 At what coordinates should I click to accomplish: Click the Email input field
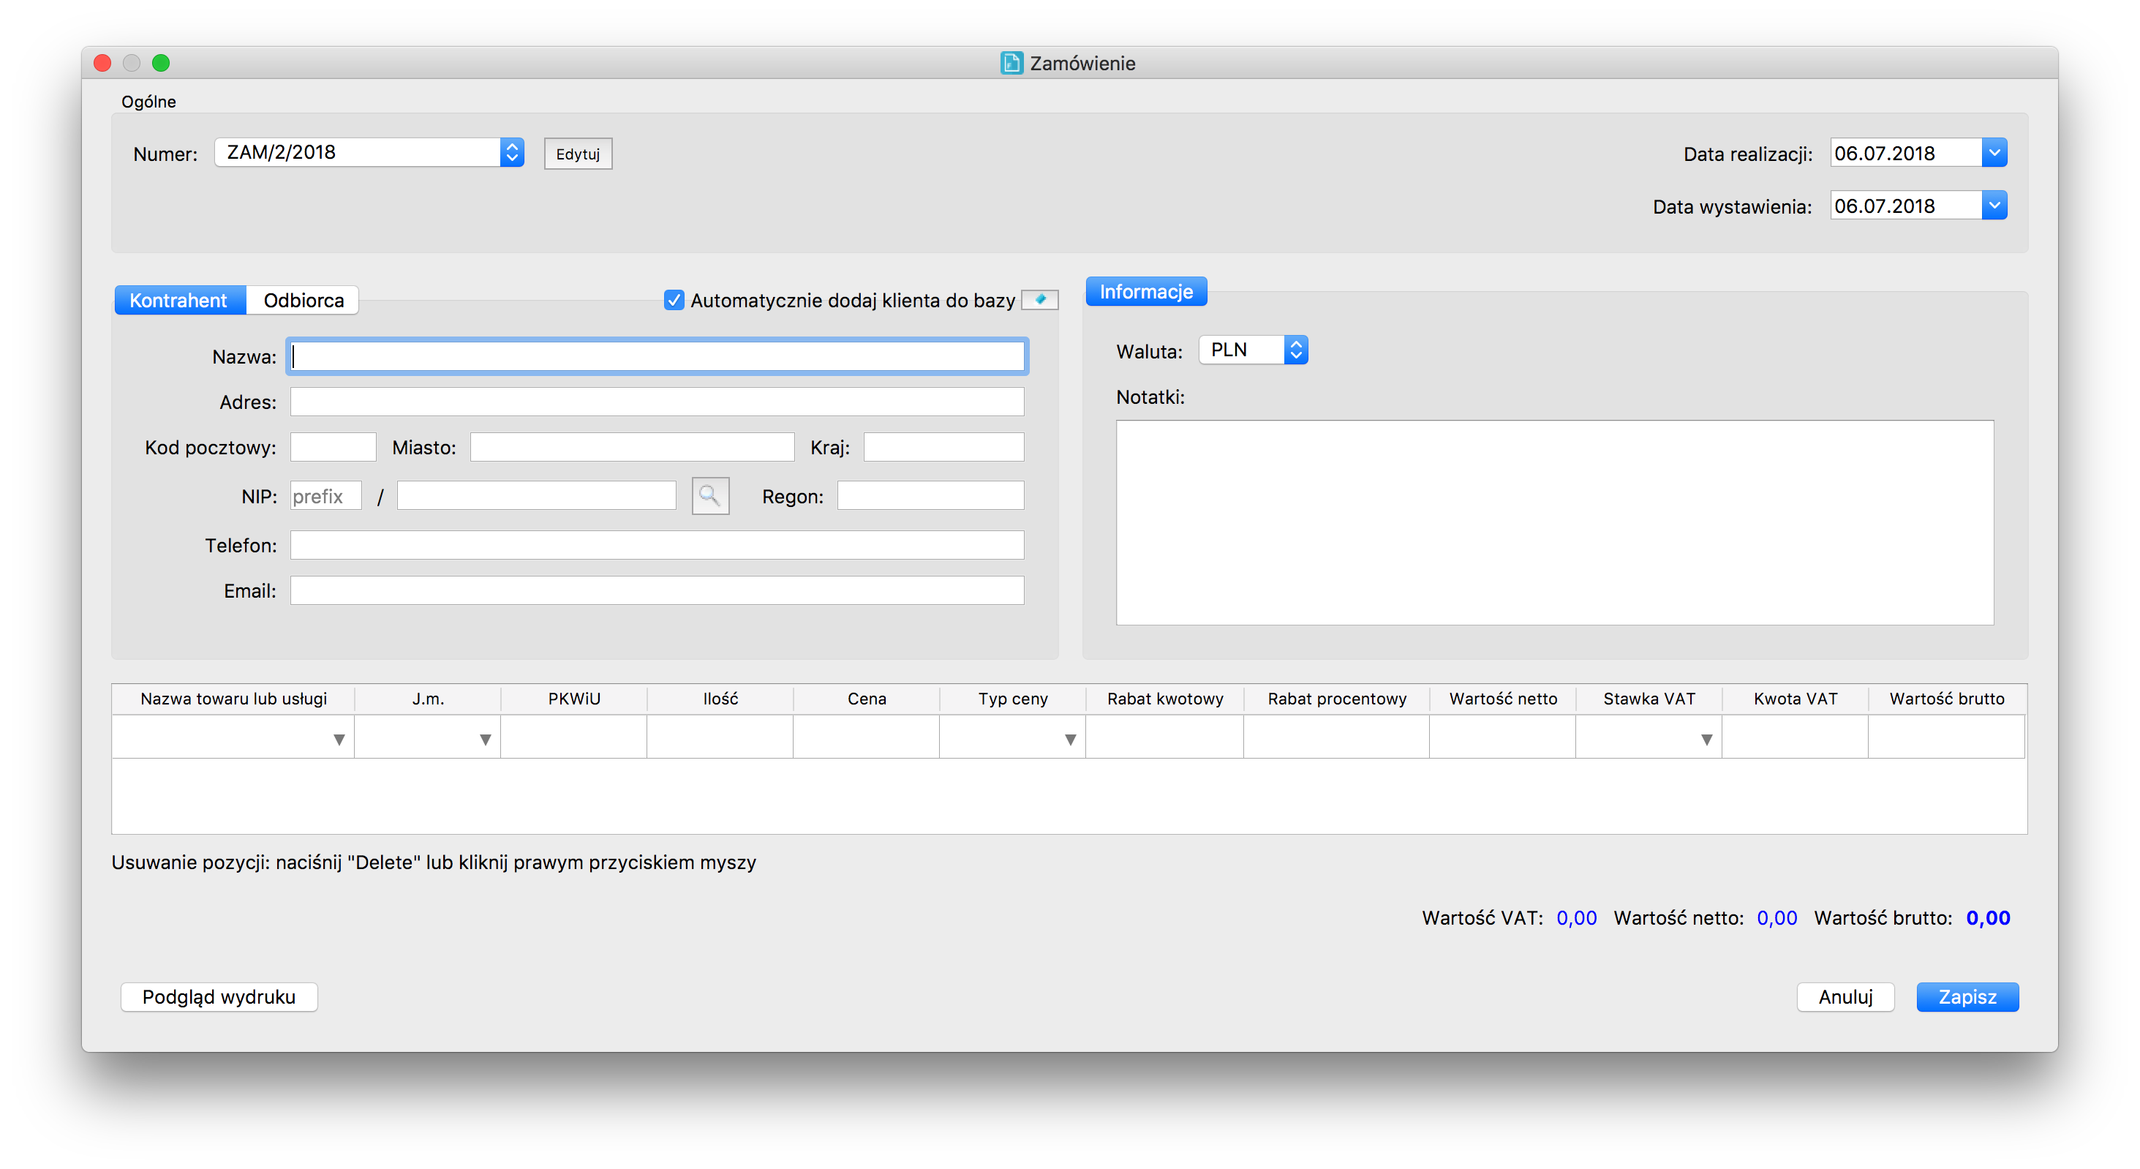(x=657, y=591)
